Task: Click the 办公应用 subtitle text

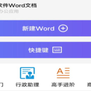Action: pyautogui.click(x=9, y=12)
